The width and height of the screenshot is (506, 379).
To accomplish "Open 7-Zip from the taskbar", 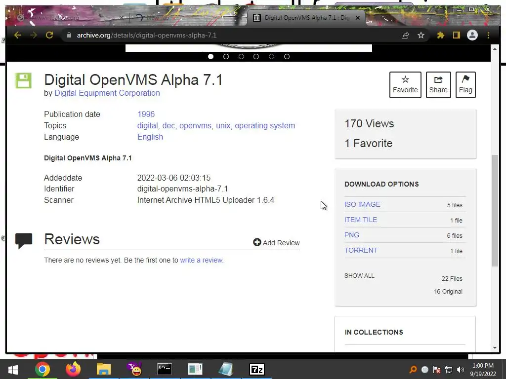I will (257, 369).
